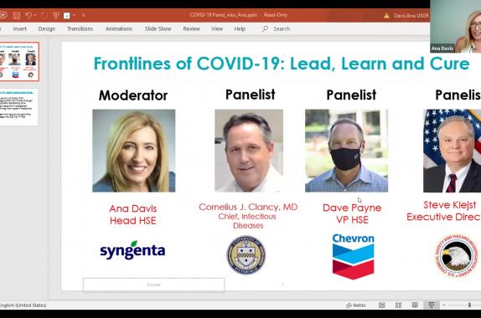Click the zoom out minus button

(444, 305)
